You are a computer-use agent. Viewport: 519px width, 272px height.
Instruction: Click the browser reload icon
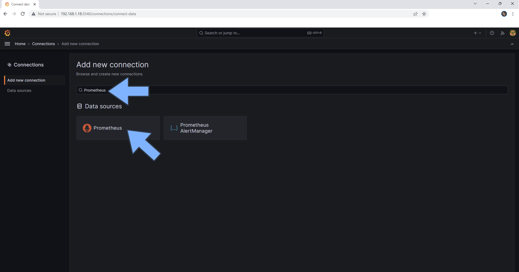[23, 14]
